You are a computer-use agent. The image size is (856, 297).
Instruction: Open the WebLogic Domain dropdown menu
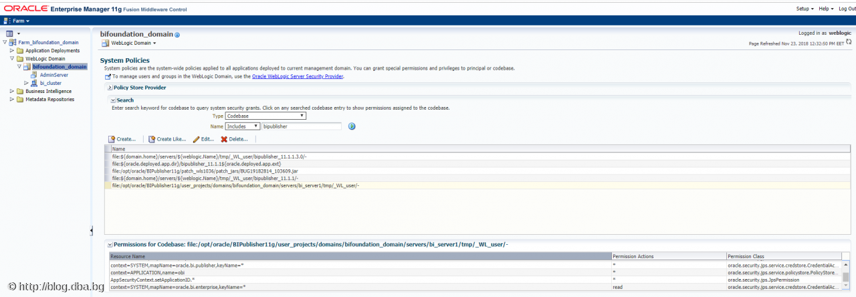coord(132,43)
